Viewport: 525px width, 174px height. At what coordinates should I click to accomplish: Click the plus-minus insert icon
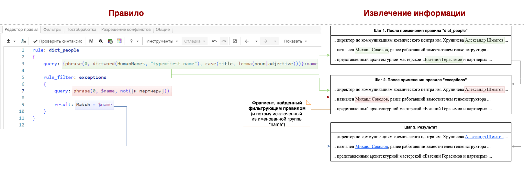[x=8, y=41]
